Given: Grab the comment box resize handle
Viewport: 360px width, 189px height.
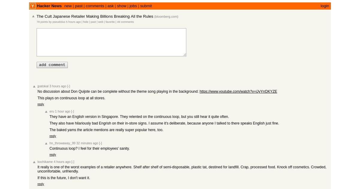Looking at the screenshot, I should [184, 55].
